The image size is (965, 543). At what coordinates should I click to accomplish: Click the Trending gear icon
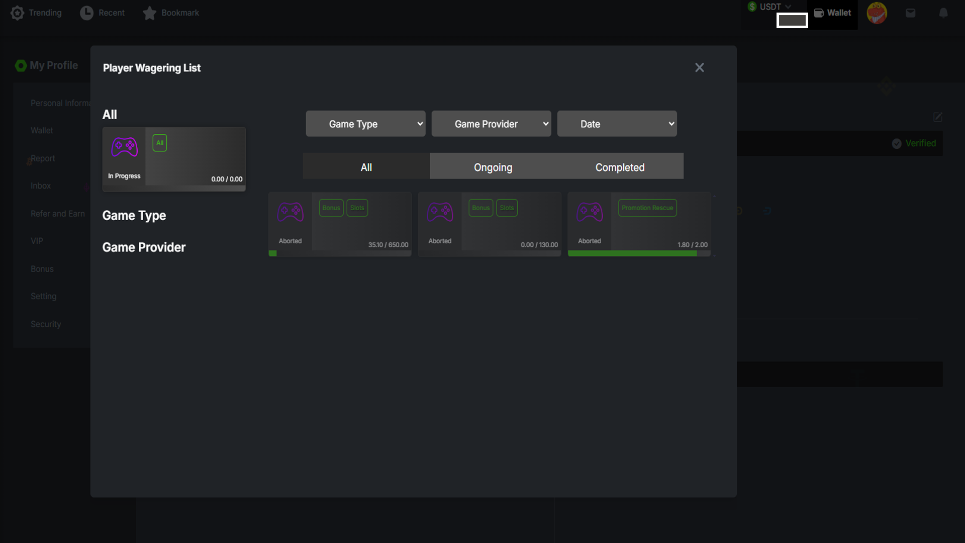(17, 13)
